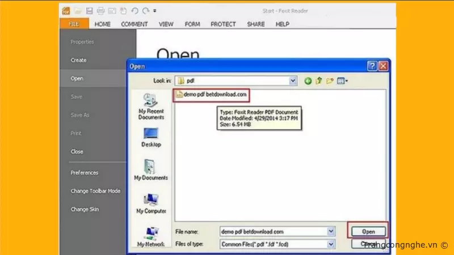This screenshot has width=454, height=255.
Task: Create a new folder using dialog icon
Action: pyautogui.click(x=330, y=81)
